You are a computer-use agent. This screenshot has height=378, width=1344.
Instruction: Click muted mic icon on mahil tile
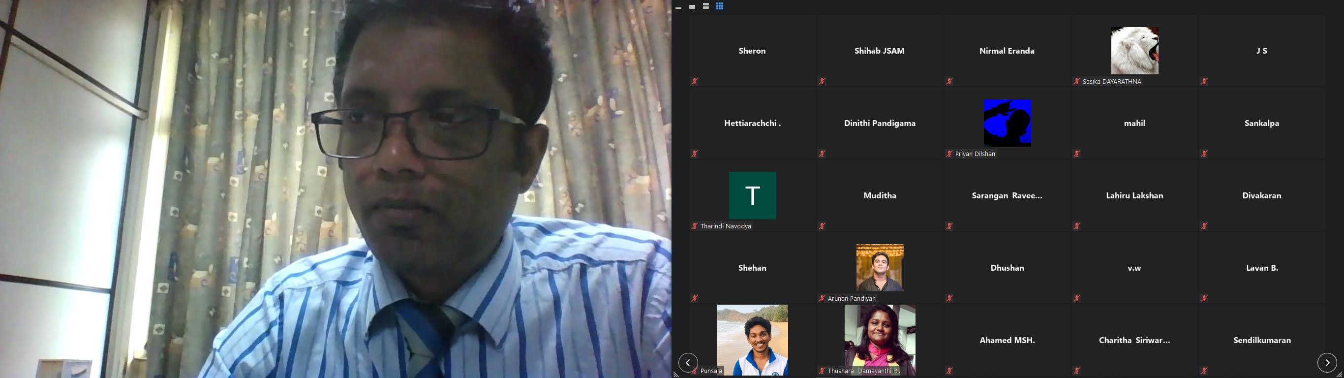[1077, 154]
